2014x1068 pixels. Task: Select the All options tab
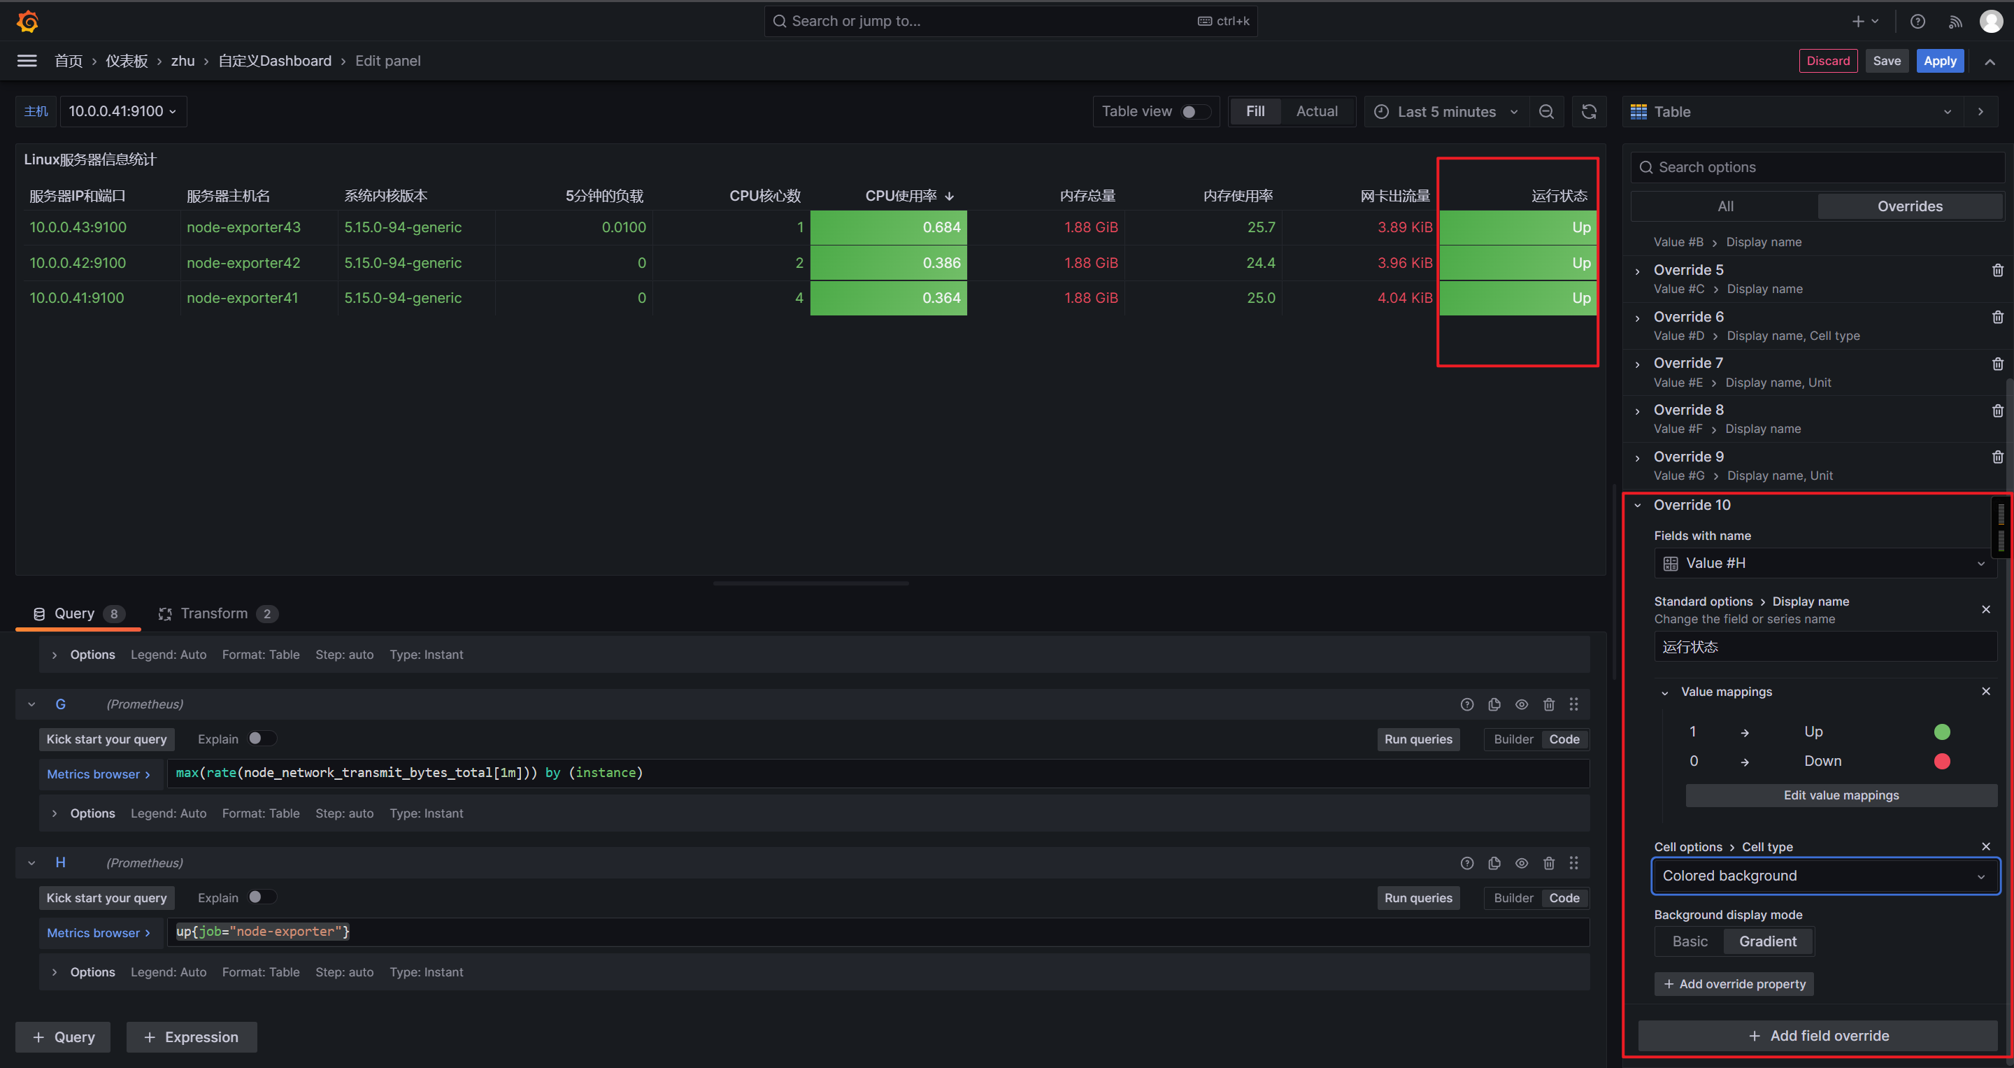1725,206
